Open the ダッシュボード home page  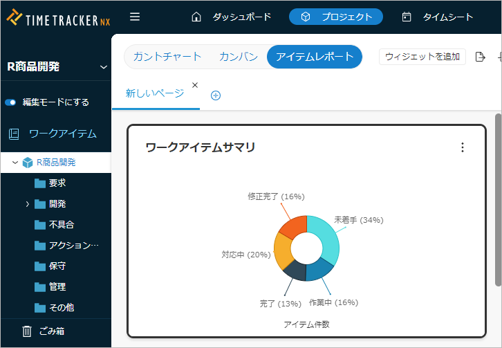click(231, 17)
